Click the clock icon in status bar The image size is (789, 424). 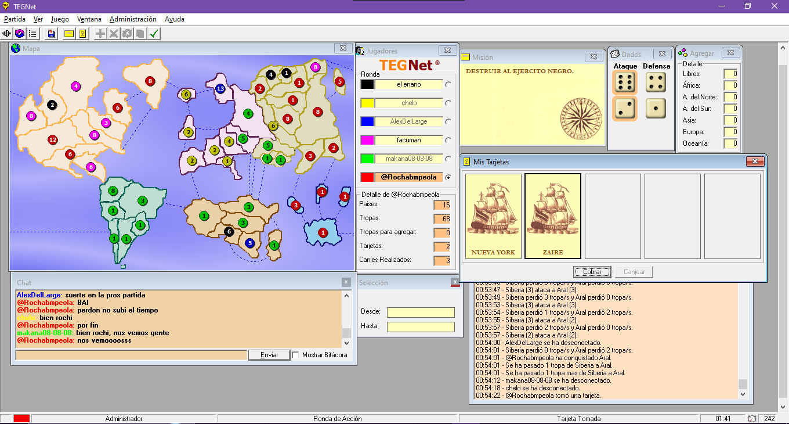[752, 418]
